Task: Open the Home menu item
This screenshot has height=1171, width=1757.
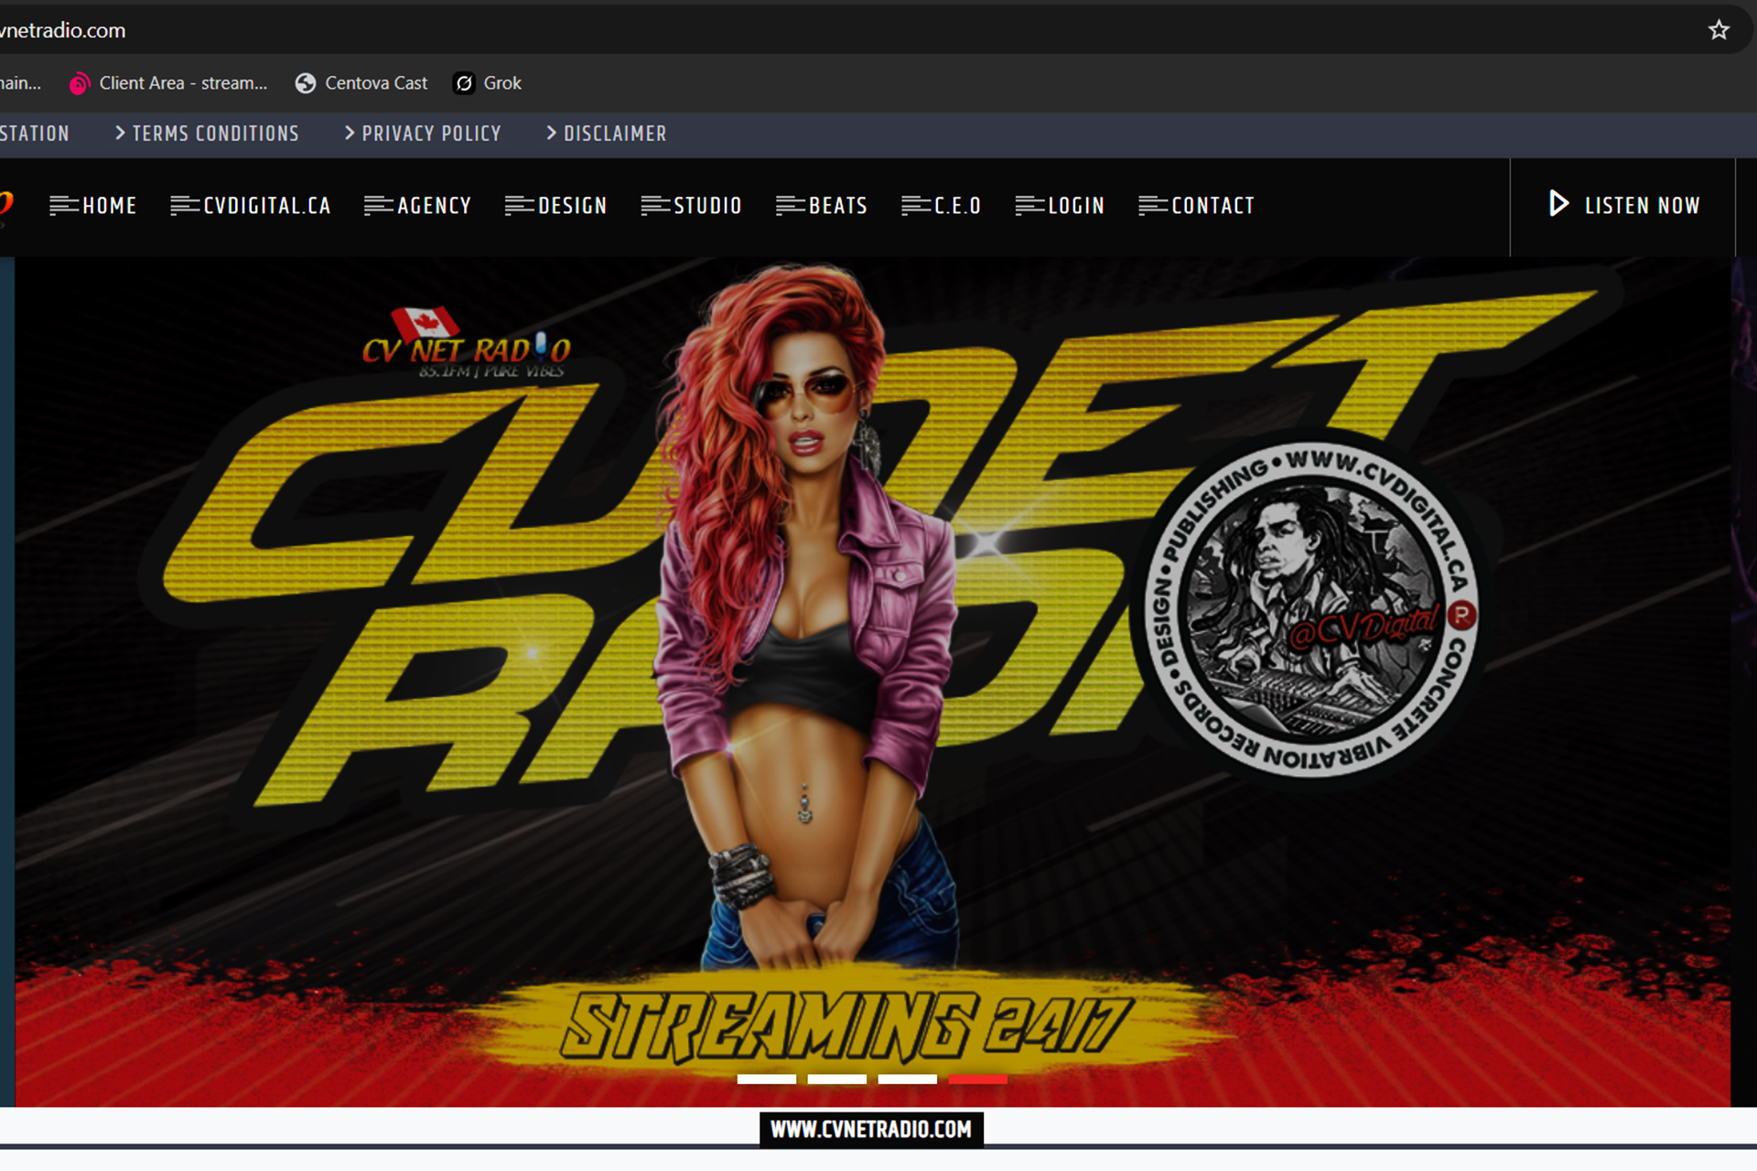Action: tap(110, 206)
